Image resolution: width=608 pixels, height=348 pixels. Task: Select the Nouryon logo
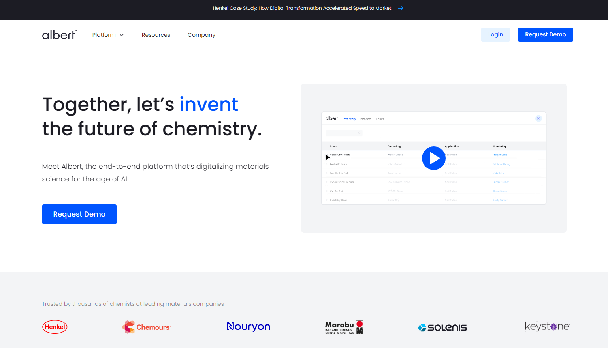(248, 327)
